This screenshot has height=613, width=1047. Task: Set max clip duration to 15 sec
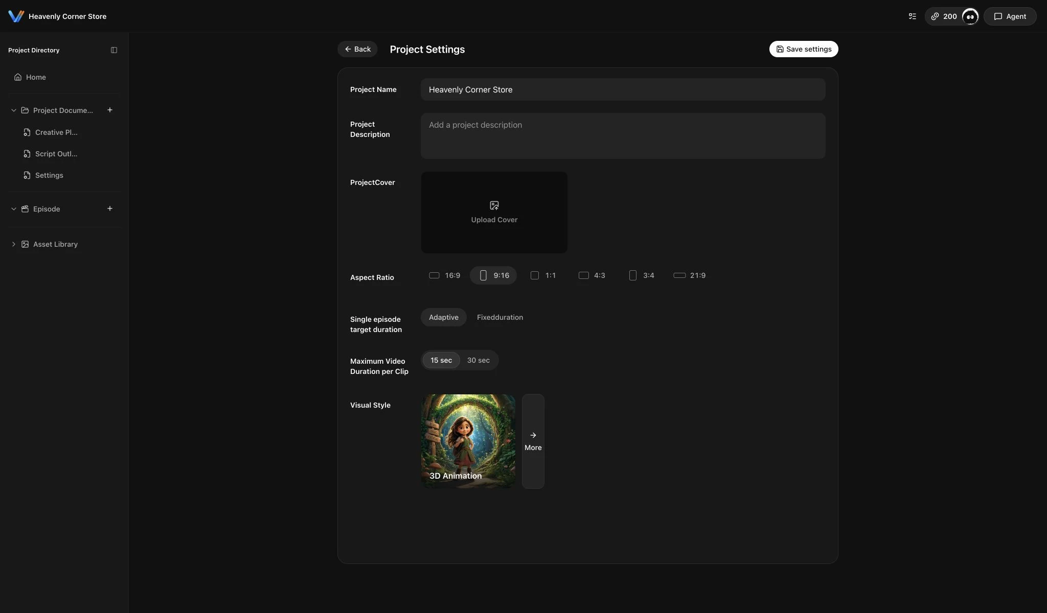coord(441,360)
